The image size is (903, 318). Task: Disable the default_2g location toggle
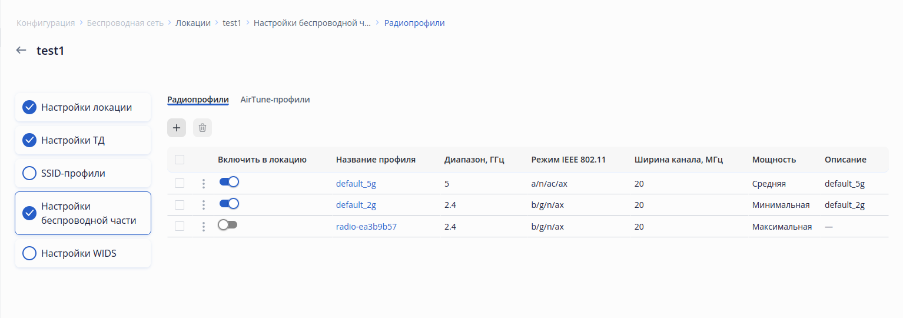coord(229,203)
